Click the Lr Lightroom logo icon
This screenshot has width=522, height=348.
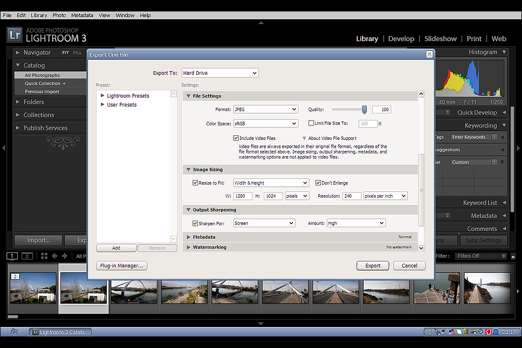(x=14, y=34)
